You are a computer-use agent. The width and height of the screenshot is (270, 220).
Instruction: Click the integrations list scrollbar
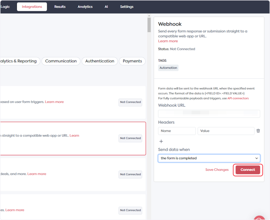pyautogui.click(x=149, y=25)
